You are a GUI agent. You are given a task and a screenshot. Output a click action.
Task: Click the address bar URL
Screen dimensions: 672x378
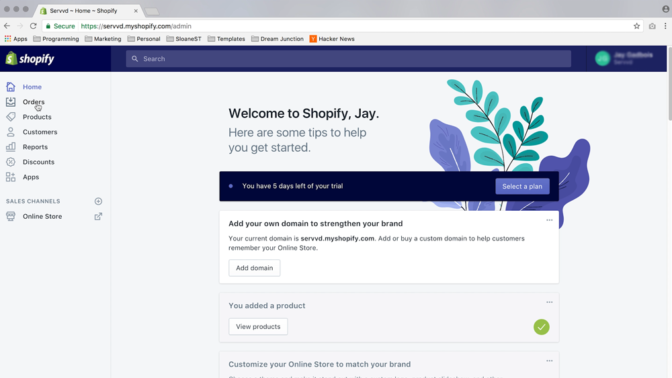pos(136,26)
